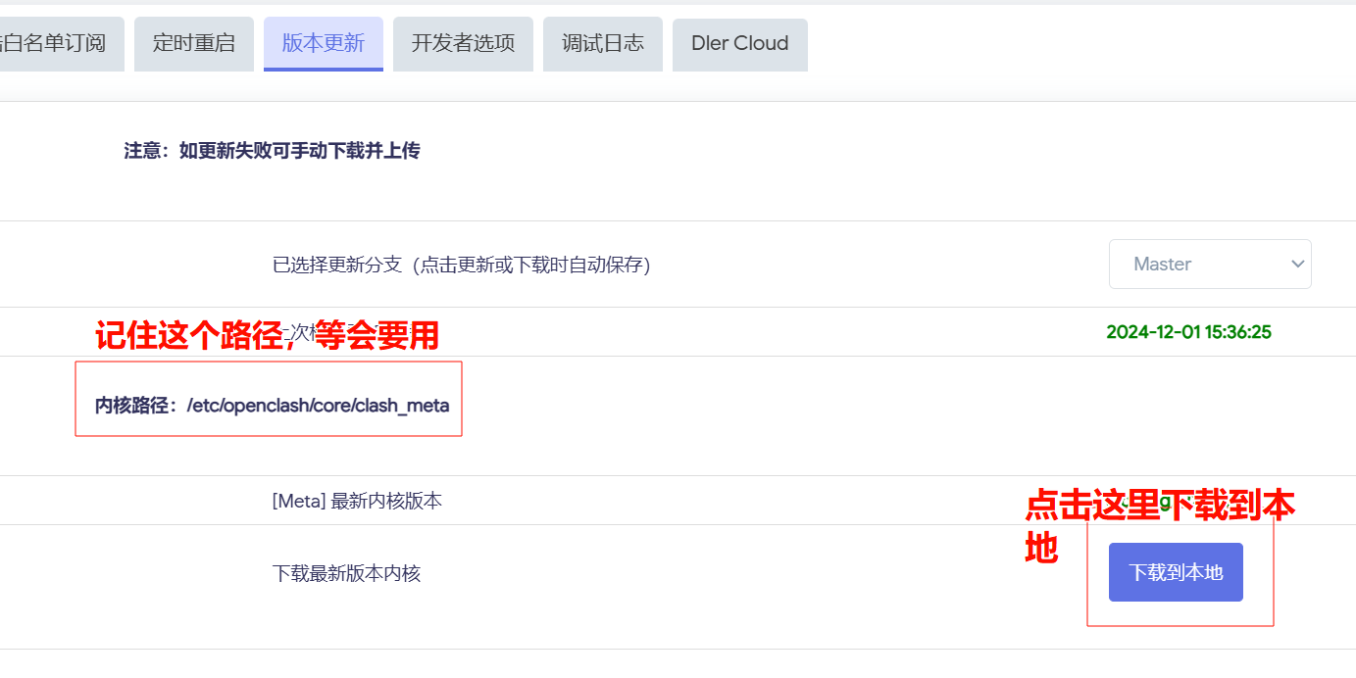Click the kernel path /etc/openclash/core/clash_meta text
The height and width of the screenshot is (678, 1356).
318,406
